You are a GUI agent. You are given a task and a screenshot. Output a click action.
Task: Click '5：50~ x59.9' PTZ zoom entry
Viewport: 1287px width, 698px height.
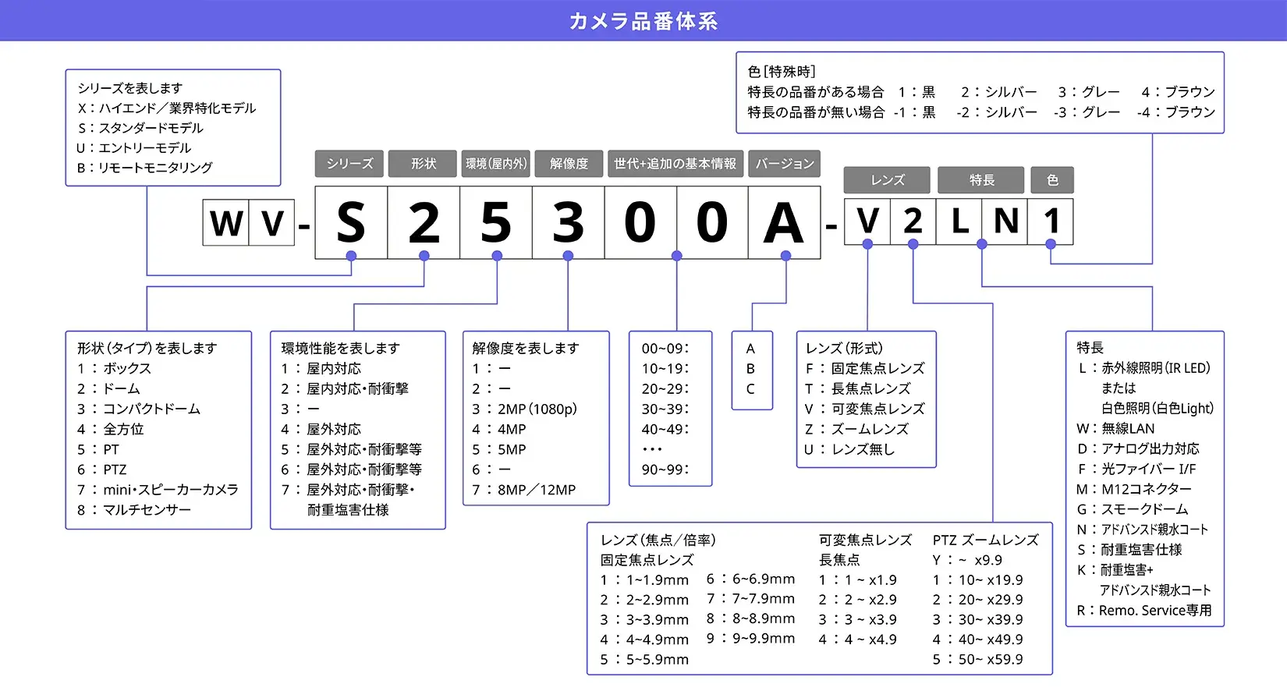(977, 660)
